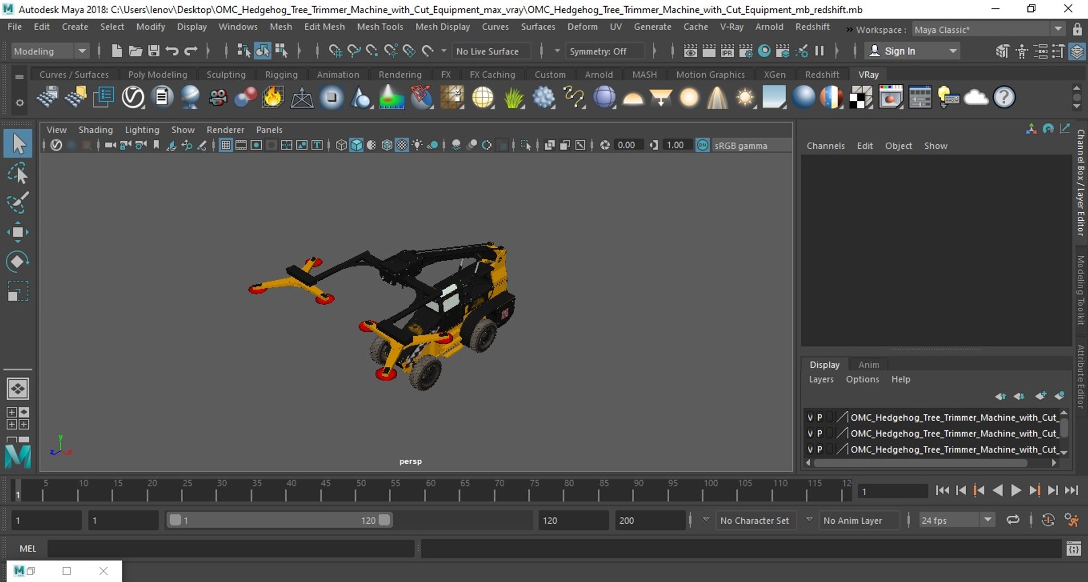Open the V-Ray help question mark icon
The width and height of the screenshot is (1088, 582).
pyautogui.click(x=1004, y=97)
